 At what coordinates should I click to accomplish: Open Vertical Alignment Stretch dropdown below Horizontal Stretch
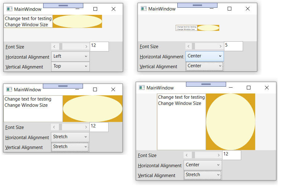70,147
